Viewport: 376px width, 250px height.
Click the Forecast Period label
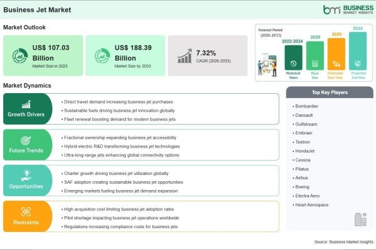271,30
